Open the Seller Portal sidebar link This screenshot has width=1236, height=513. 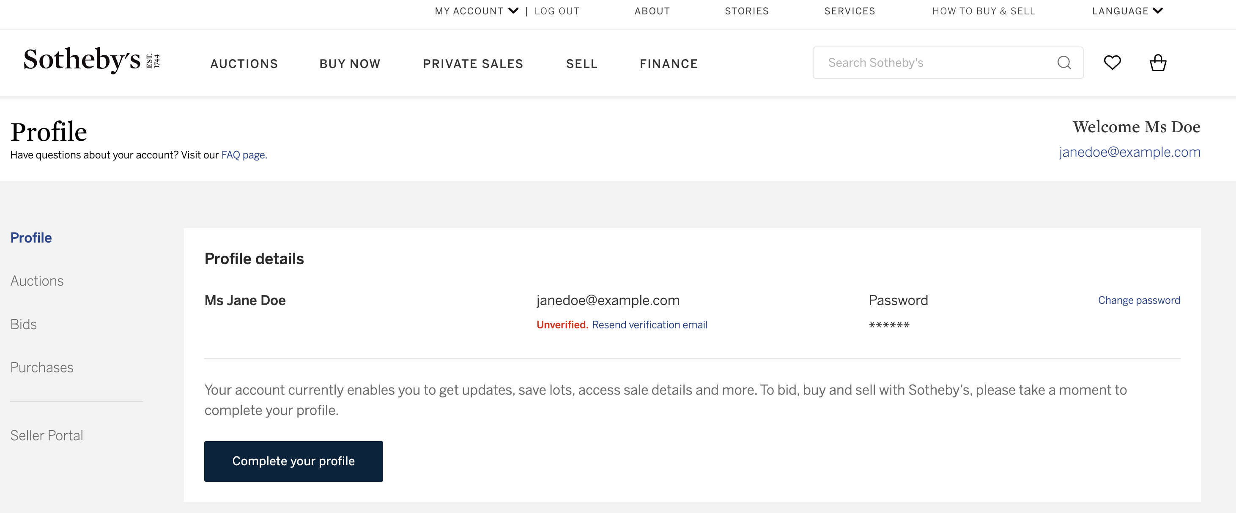click(47, 436)
